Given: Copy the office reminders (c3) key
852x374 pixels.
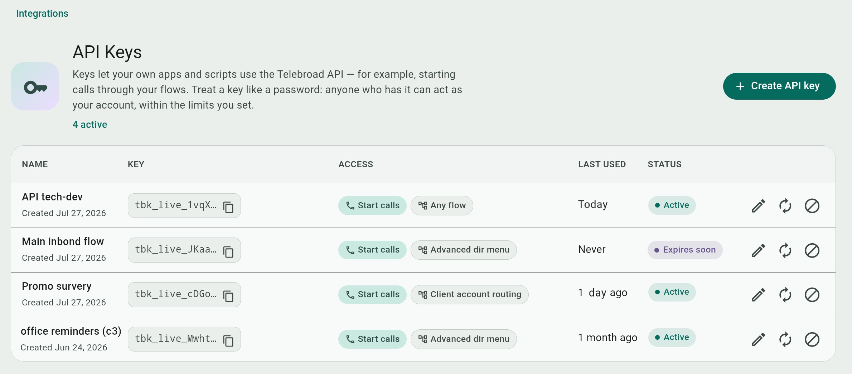Looking at the screenshot, I should pyautogui.click(x=228, y=340).
